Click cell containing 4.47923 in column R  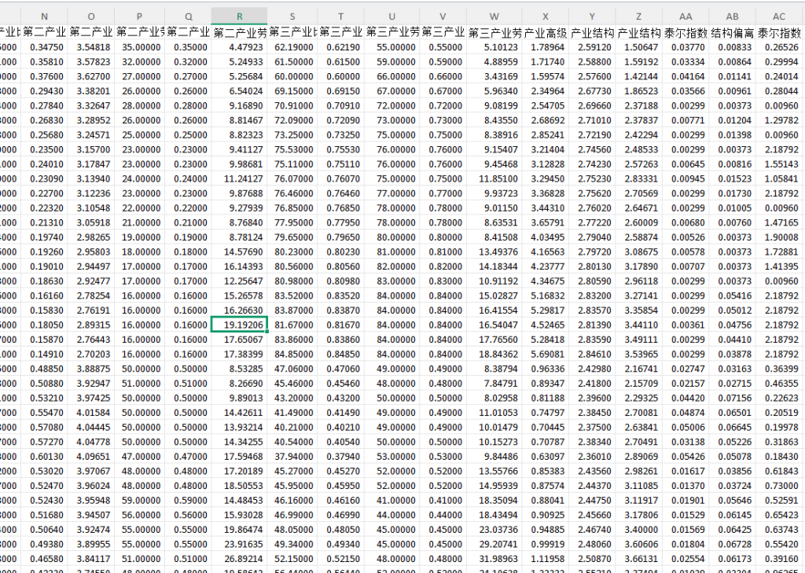pos(239,47)
